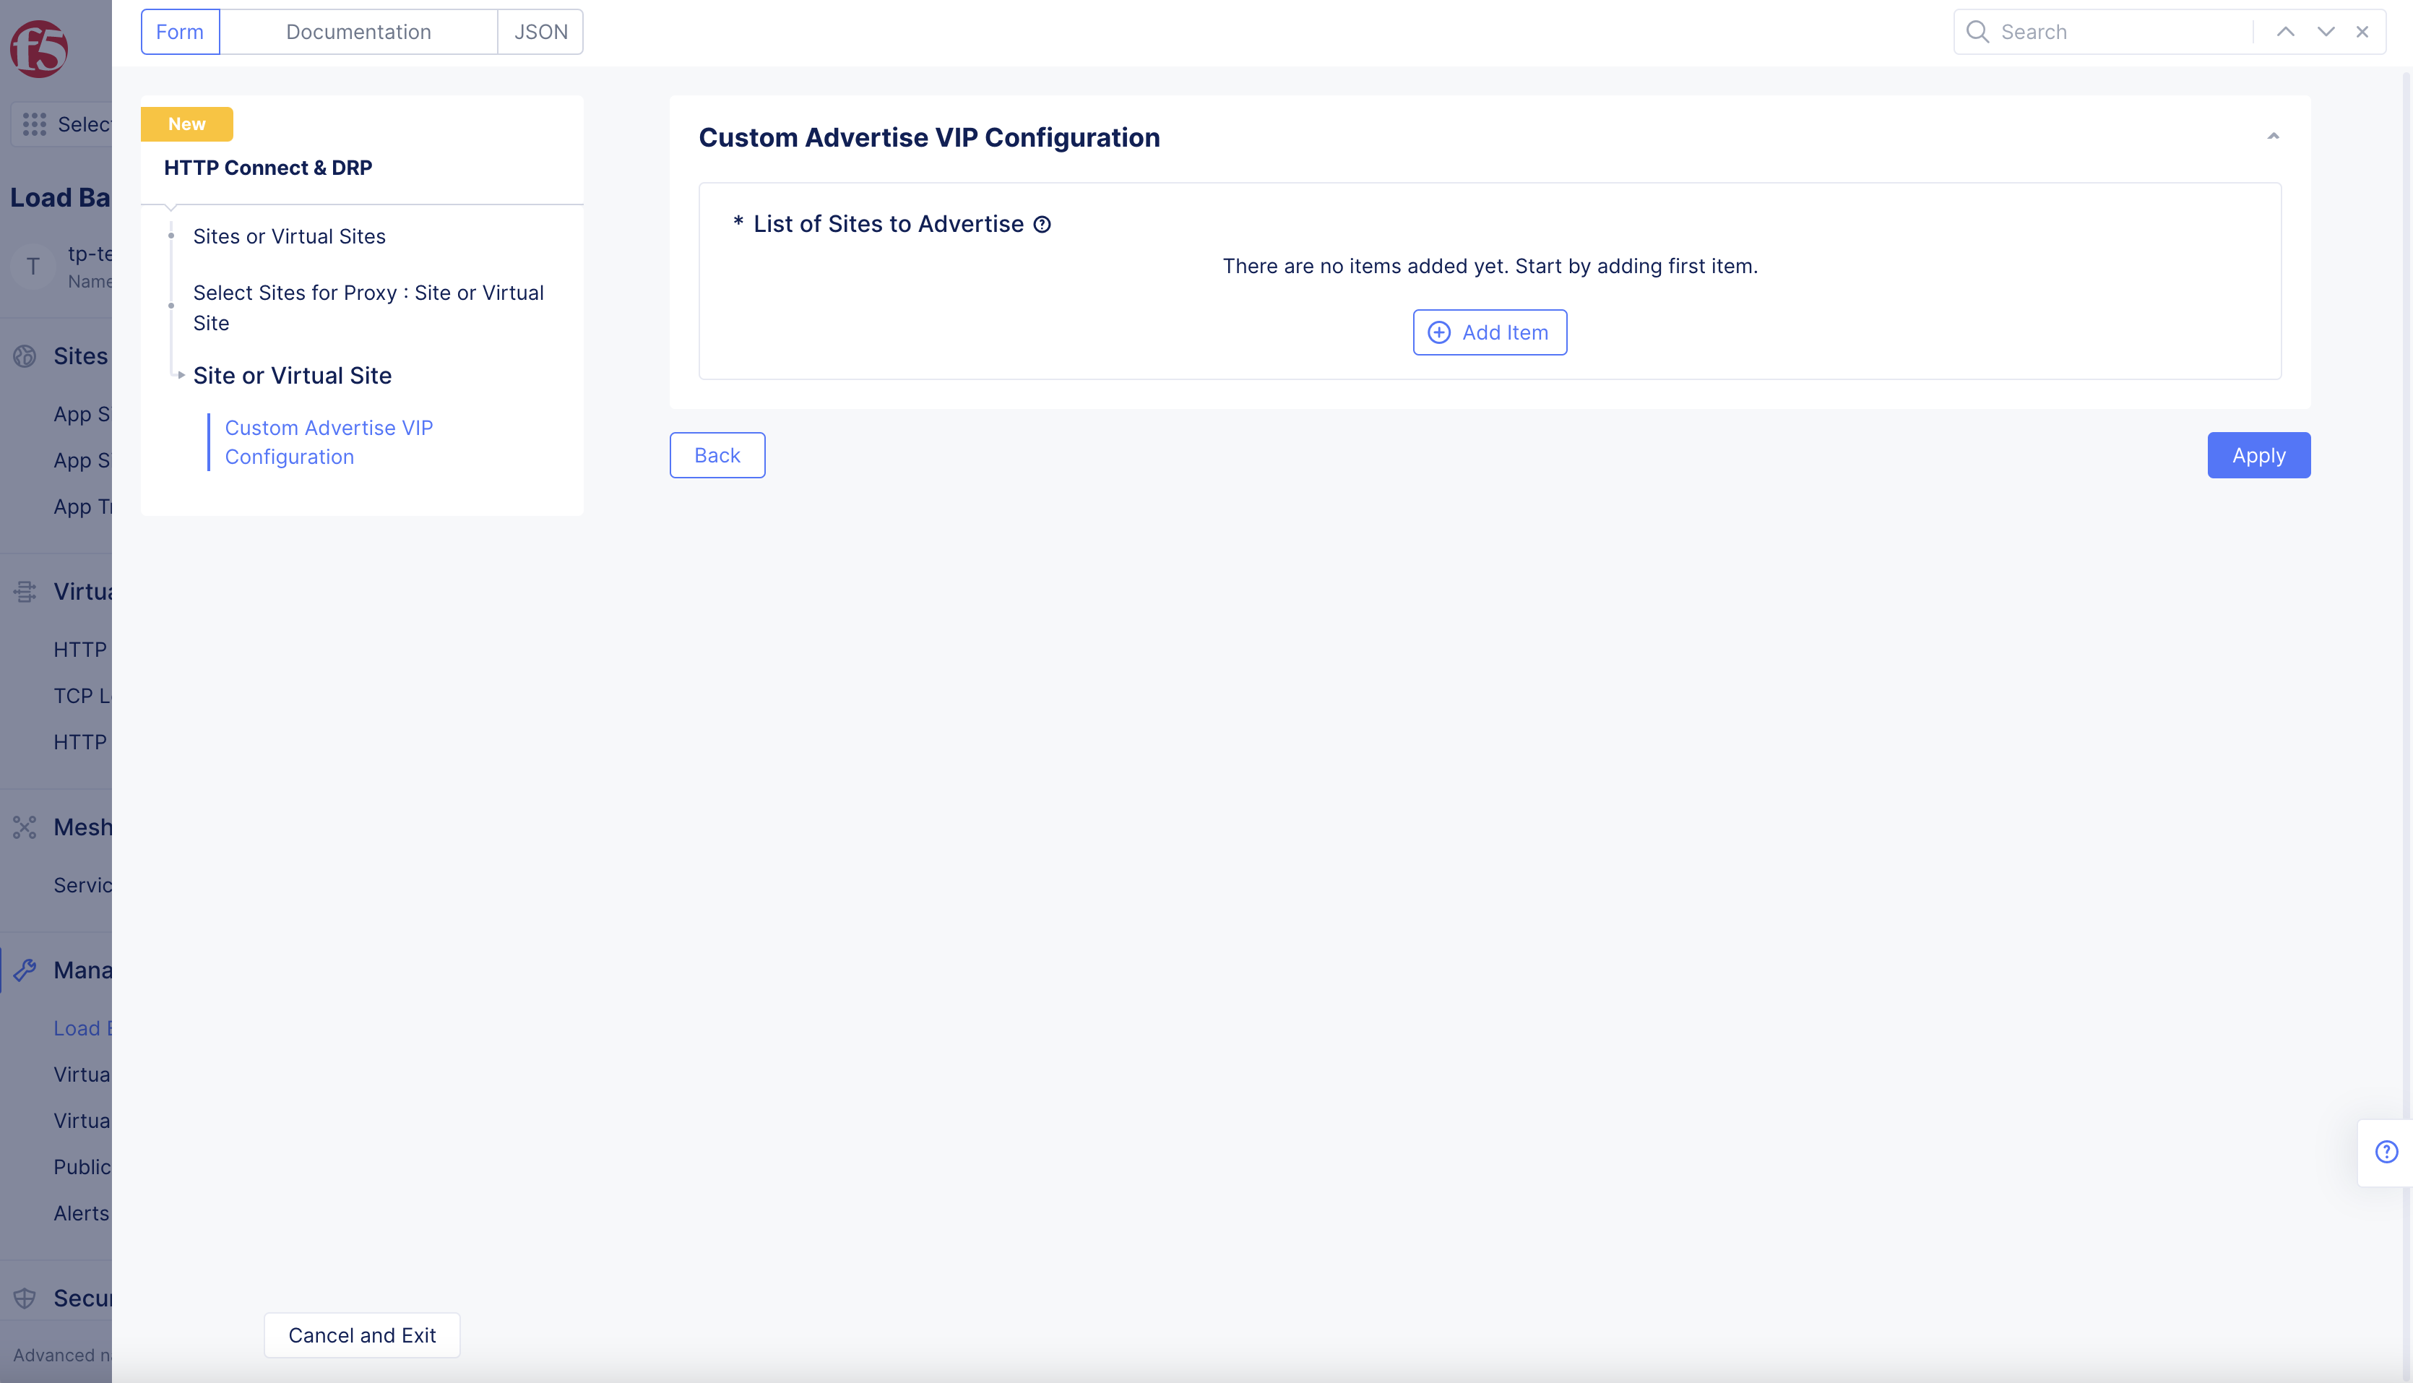
Task: Click the Add Item button
Action: (x=1489, y=332)
